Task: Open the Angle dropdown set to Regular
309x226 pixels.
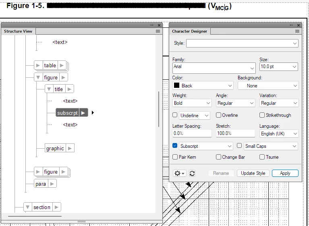Action: point(236,103)
